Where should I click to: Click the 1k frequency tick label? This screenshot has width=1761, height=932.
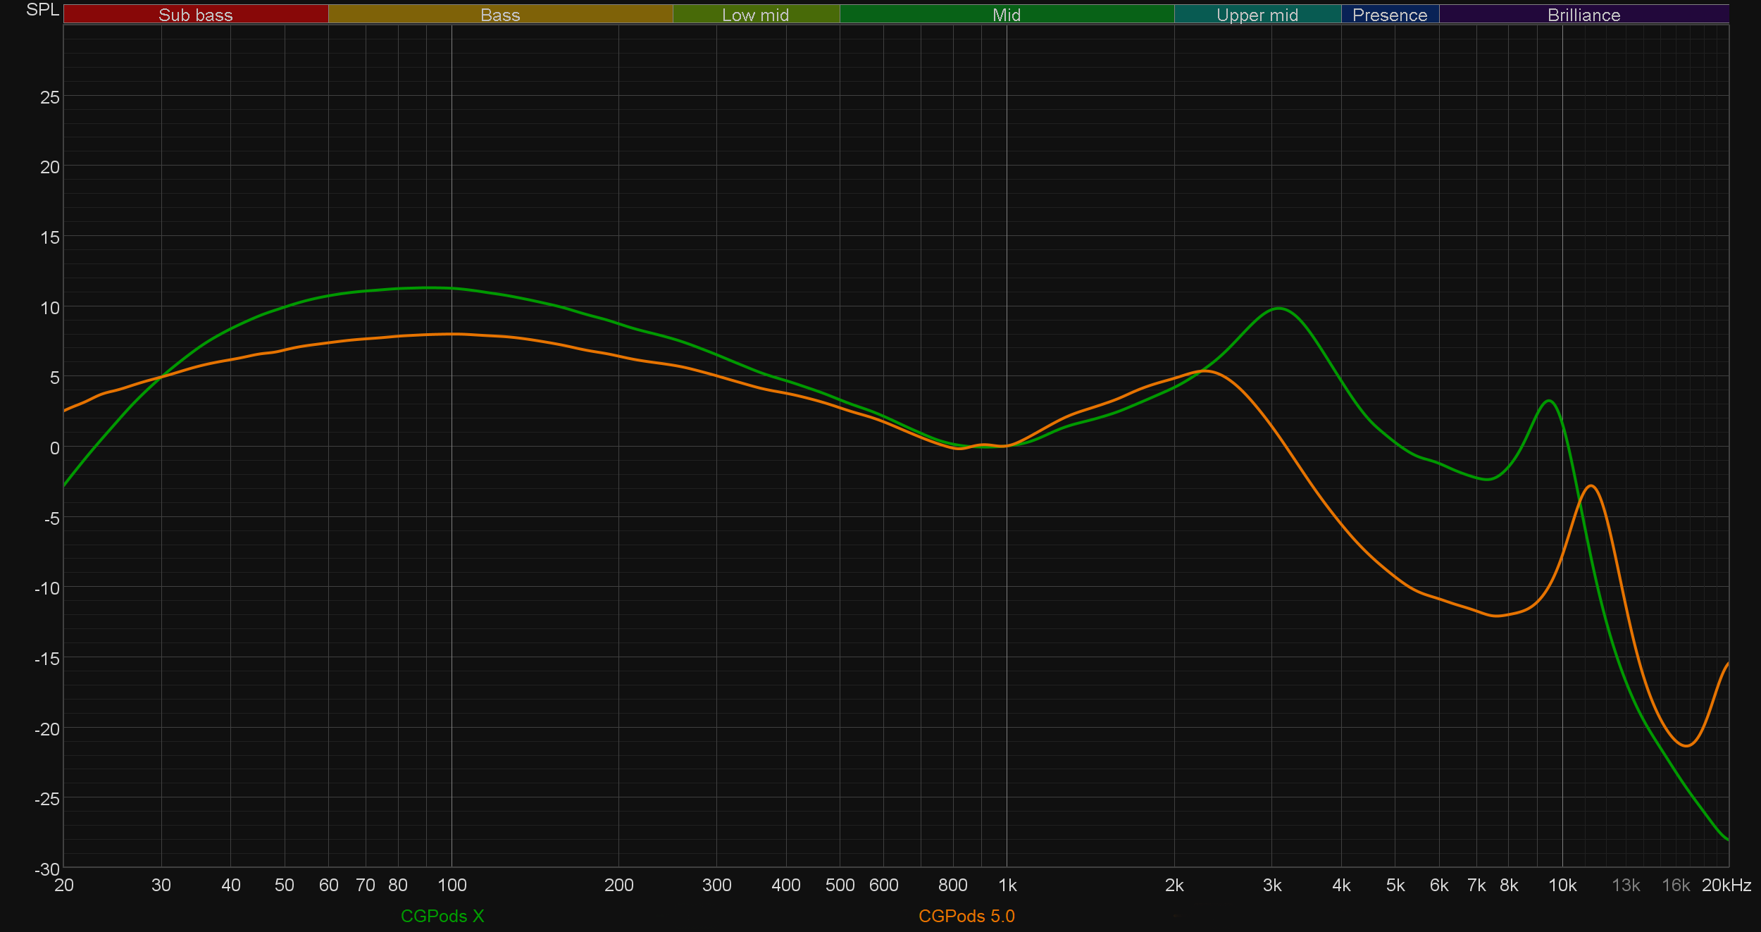click(1007, 886)
